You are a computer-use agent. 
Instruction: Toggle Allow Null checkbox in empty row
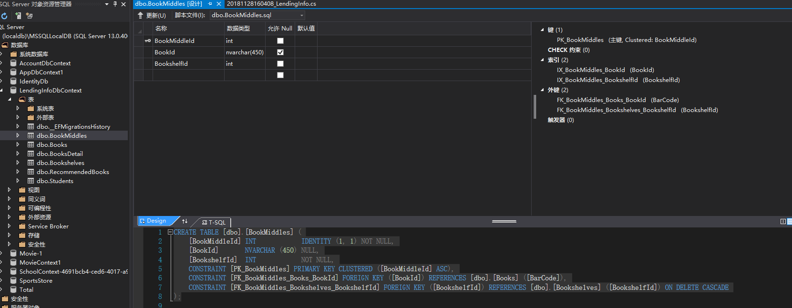tap(280, 75)
